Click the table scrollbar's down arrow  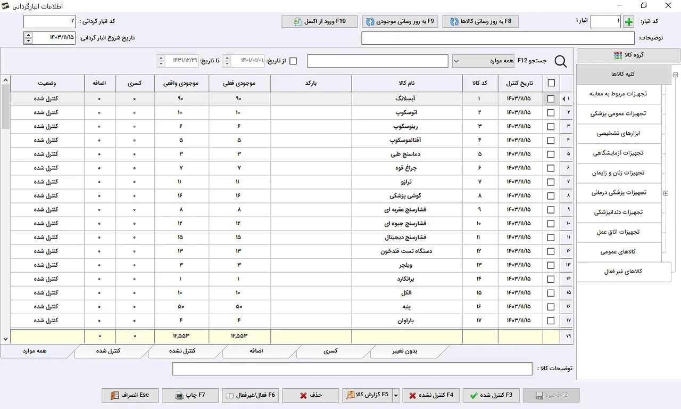tap(5, 339)
